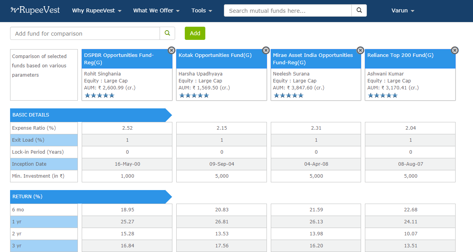Click inception date 09-Sep-04
The width and height of the screenshot is (473, 252).
(x=222, y=164)
